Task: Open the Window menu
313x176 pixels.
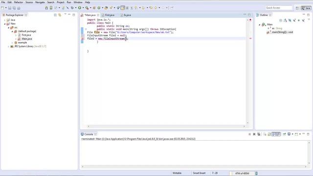Action: [78, 2]
